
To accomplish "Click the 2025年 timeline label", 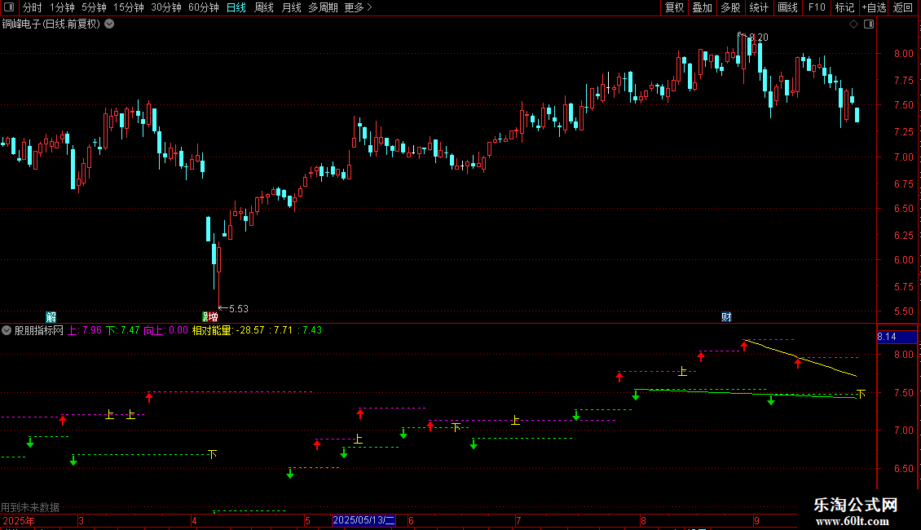I will (19, 520).
